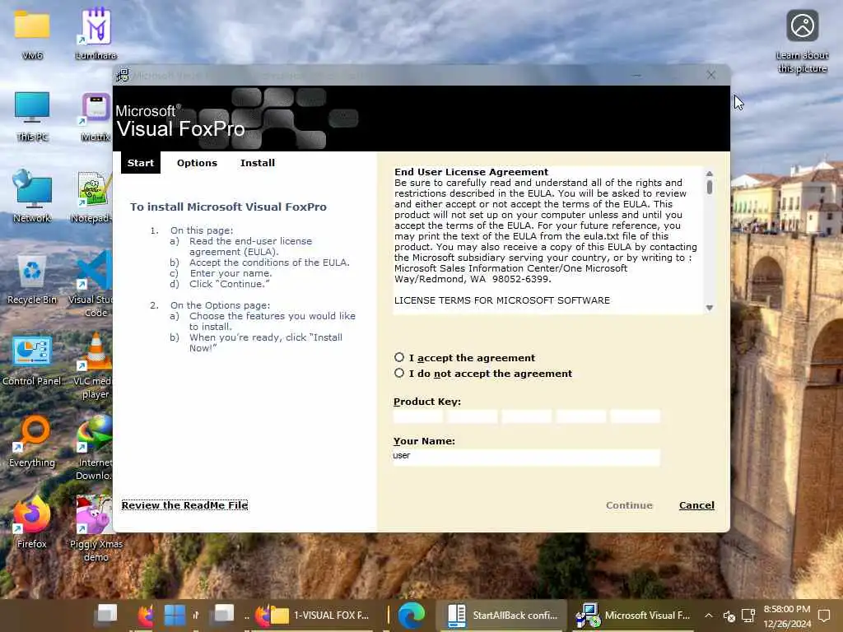
Task: Open the notification center icon
Action: tap(823, 616)
